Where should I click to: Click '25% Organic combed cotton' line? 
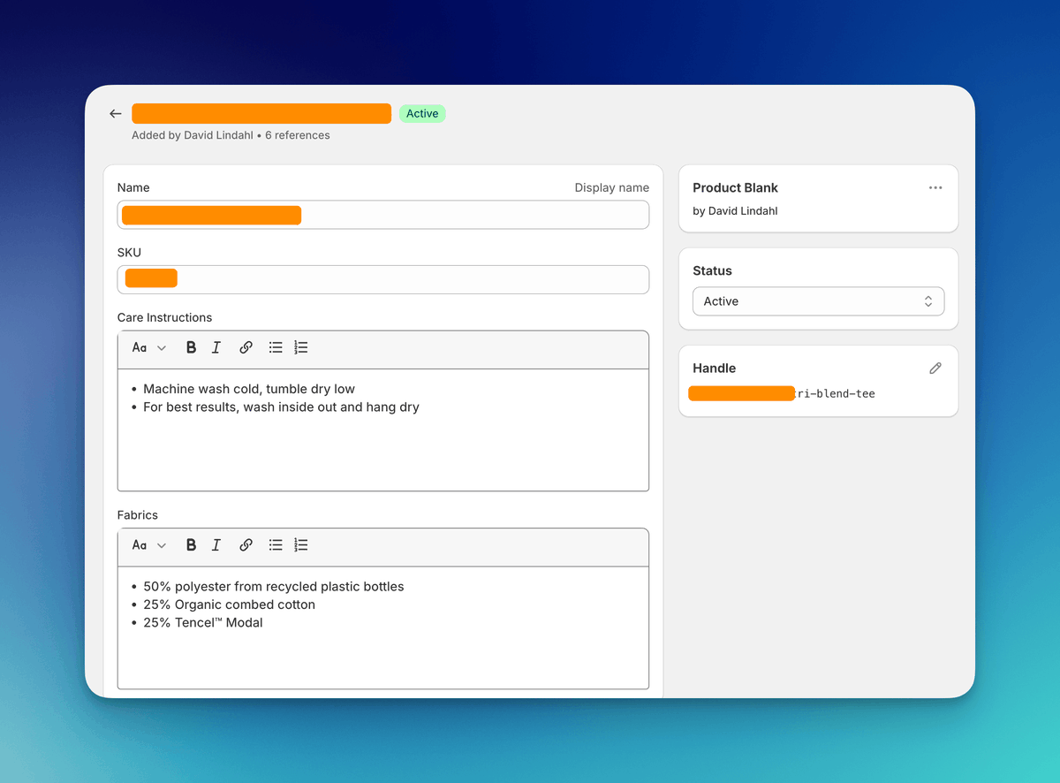tap(230, 604)
